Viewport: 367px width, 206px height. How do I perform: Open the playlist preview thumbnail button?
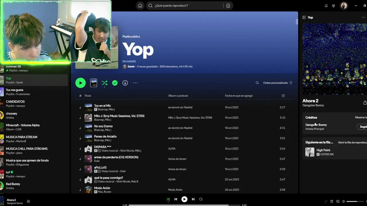point(93,83)
